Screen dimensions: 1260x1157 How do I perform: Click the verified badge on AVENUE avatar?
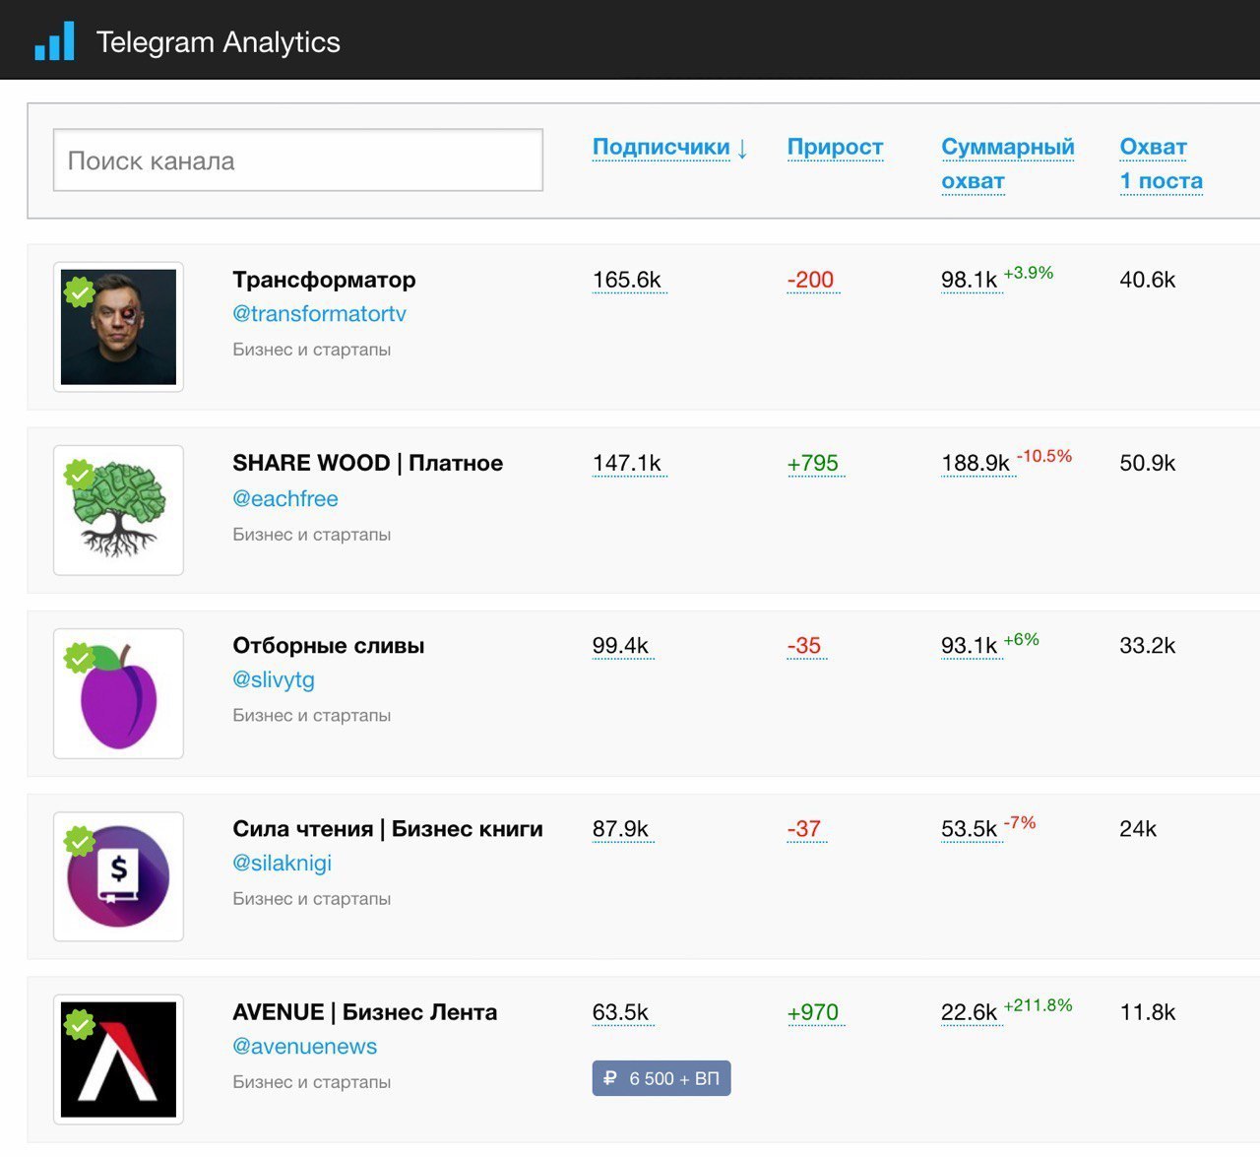80,1024
